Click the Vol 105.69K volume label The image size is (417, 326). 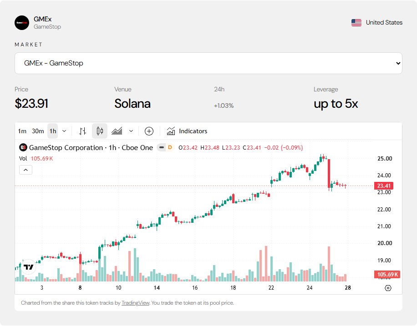(x=36, y=159)
